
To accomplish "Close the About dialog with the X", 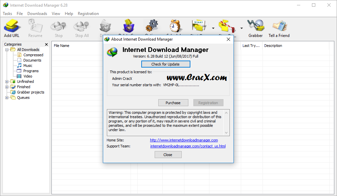I will 228,39.
